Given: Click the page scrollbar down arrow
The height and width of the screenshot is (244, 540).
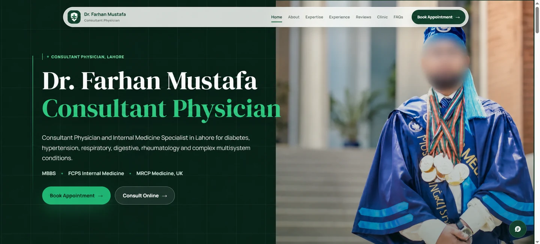Looking at the screenshot, I should point(537,241).
